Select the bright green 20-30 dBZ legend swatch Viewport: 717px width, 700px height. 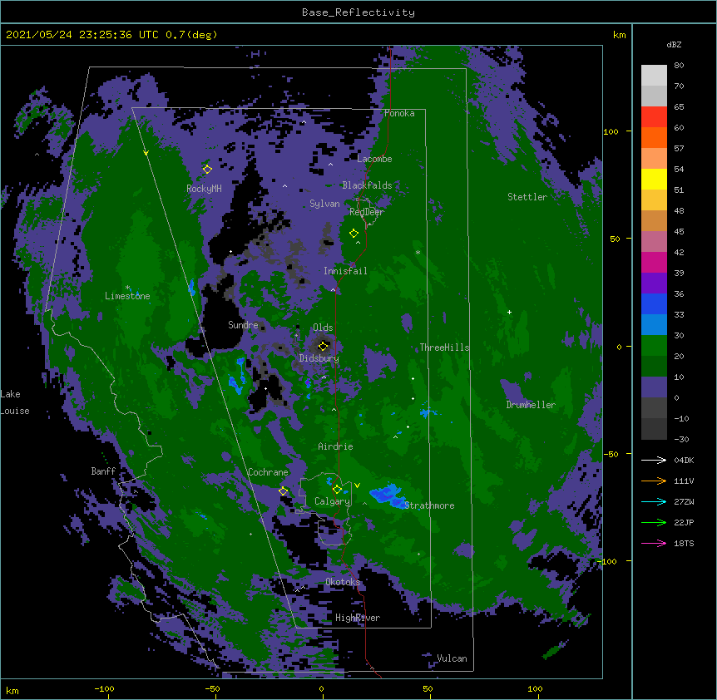tap(654, 346)
